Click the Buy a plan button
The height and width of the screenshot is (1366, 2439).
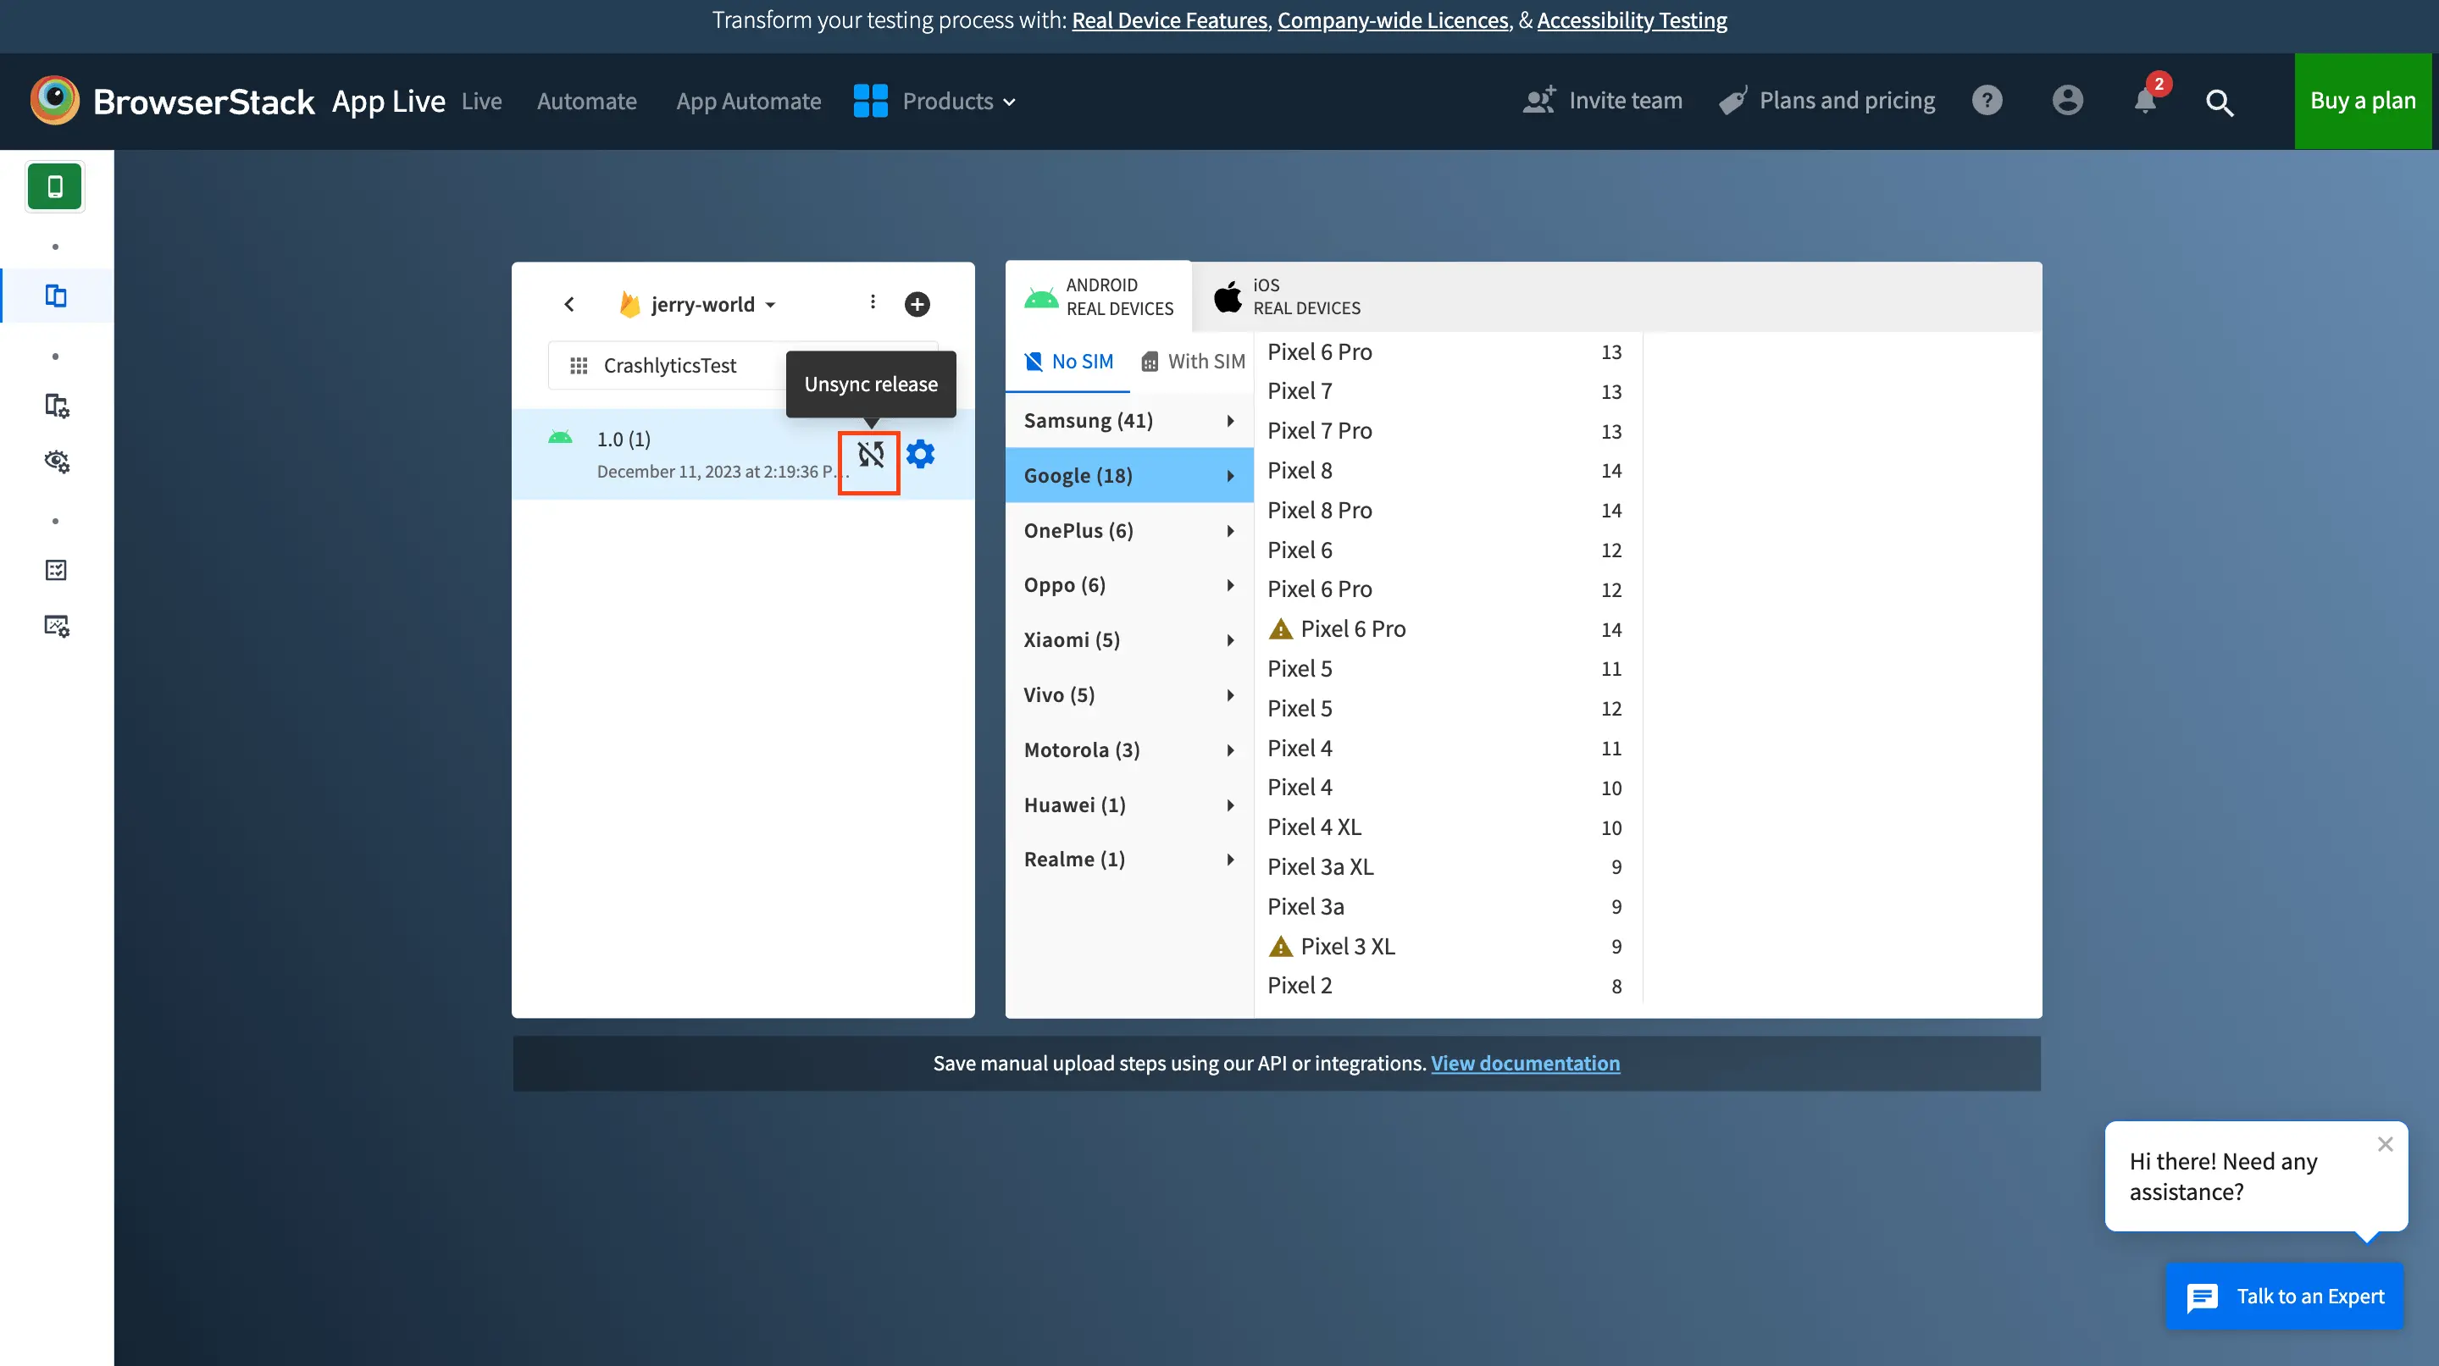pyautogui.click(x=2361, y=100)
